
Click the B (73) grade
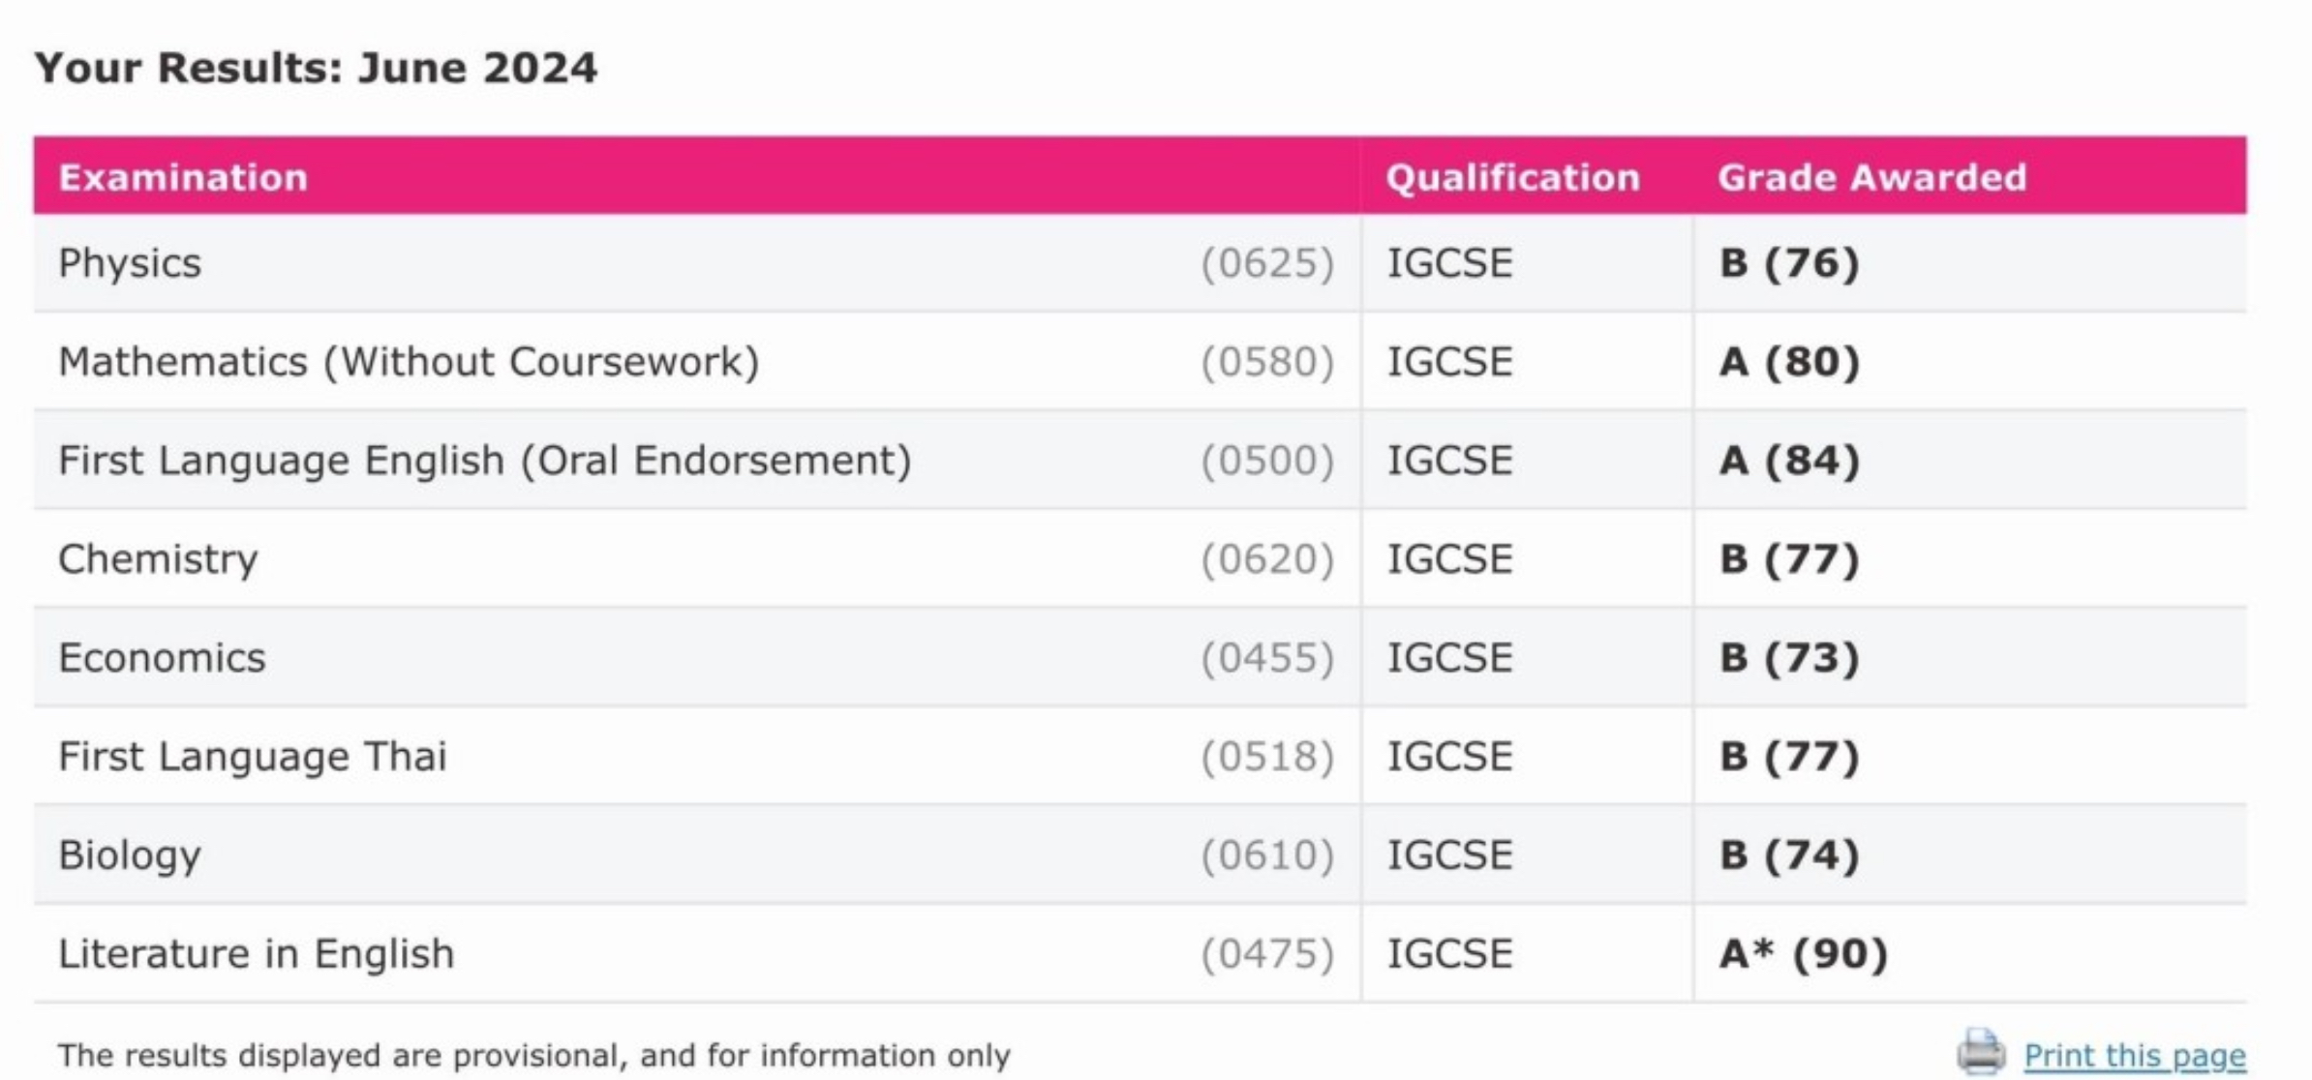click(1789, 658)
